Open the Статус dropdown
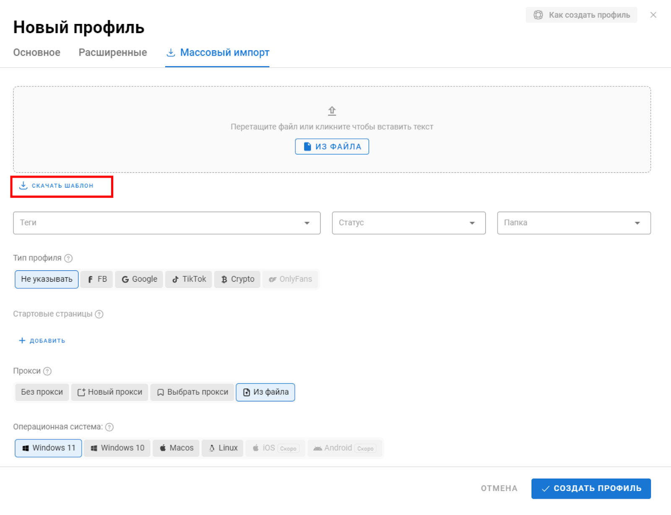This screenshot has height=515, width=671. [x=408, y=223]
